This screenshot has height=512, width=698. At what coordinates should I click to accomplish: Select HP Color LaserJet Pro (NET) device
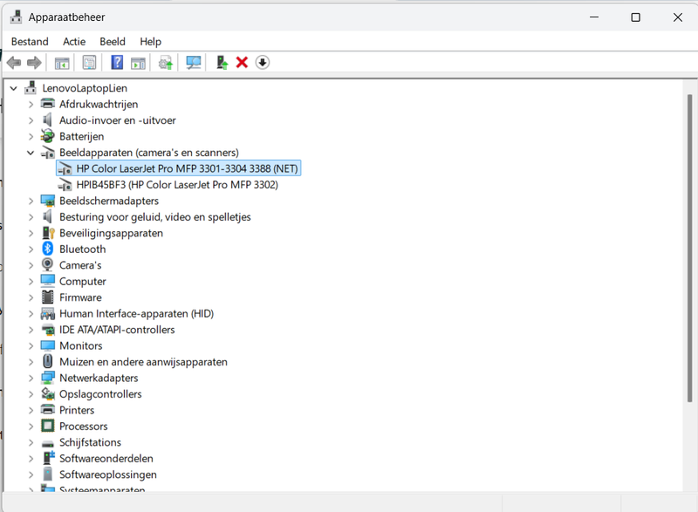pos(187,168)
